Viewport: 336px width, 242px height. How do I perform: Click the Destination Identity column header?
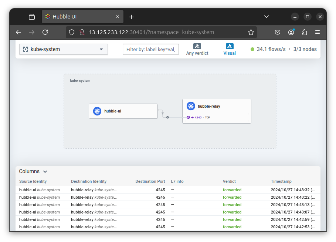coord(89,181)
